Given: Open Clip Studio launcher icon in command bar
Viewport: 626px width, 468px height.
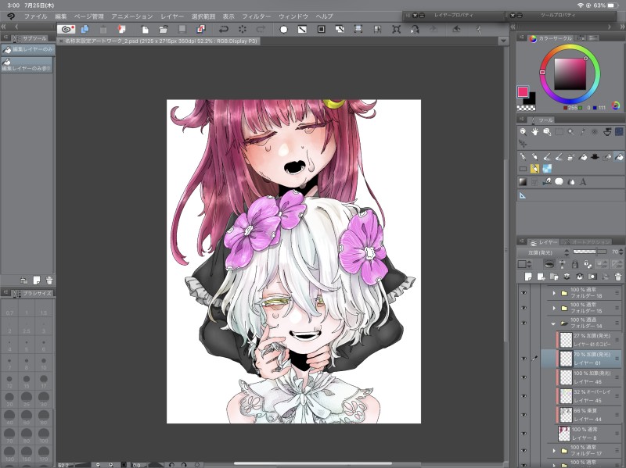Looking at the screenshot, I should click(67, 29).
